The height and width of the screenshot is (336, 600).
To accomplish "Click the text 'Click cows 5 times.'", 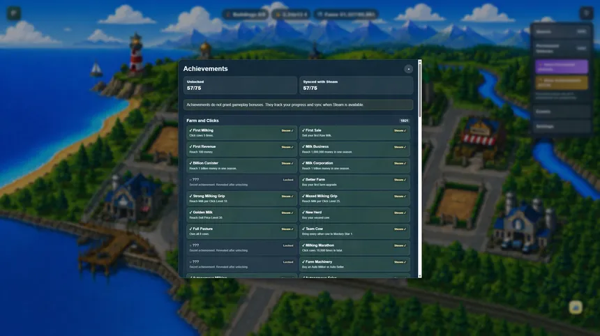I will 201,136.
